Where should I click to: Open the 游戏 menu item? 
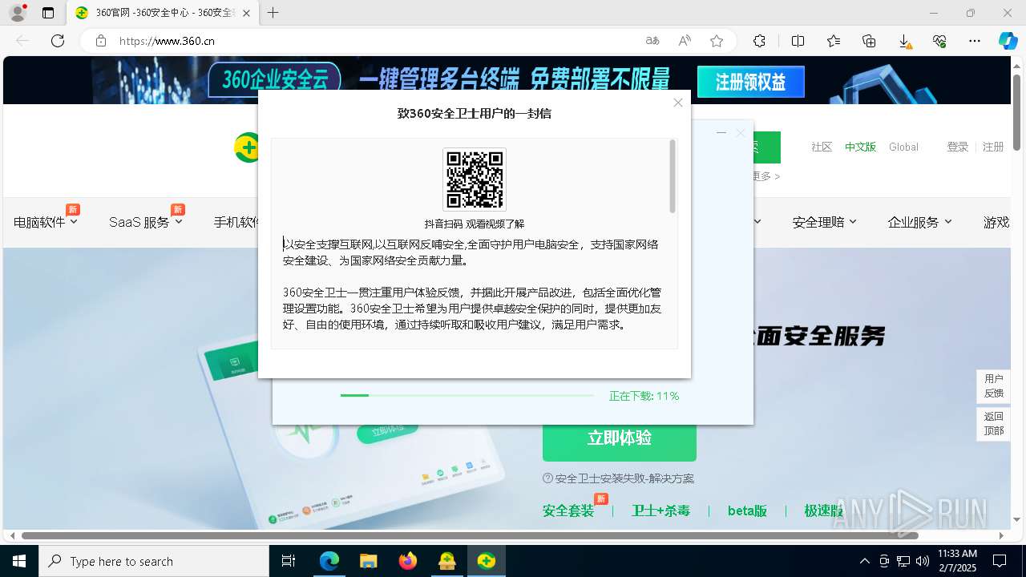[x=996, y=222]
